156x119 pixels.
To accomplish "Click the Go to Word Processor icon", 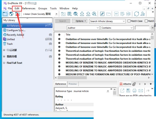I will tap(129, 14).
